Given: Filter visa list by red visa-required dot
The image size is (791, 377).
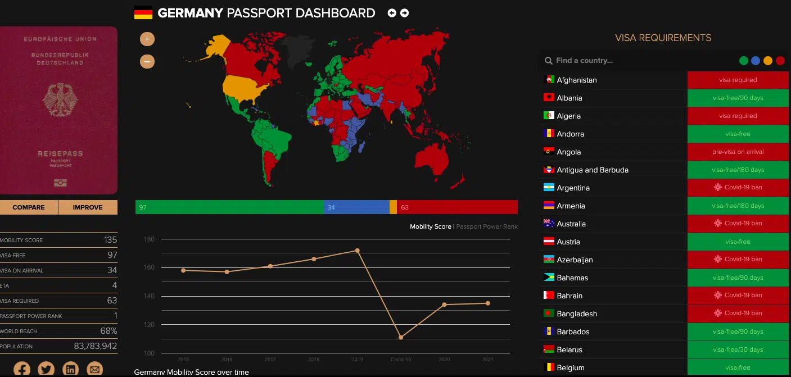Looking at the screenshot, I should [x=780, y=61].
